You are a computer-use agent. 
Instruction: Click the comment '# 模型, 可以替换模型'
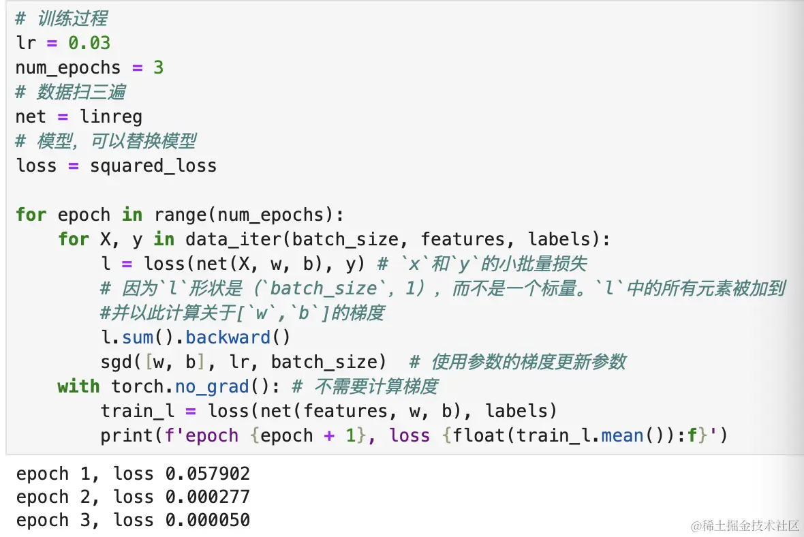pyautogui.click(x=106, y=141)
